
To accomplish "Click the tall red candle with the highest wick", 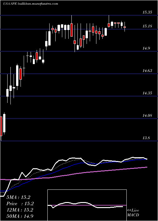I will [71, 30].
